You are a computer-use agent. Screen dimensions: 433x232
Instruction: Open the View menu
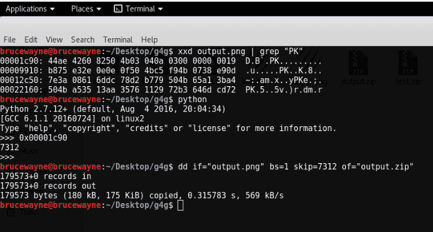[54, 39]
